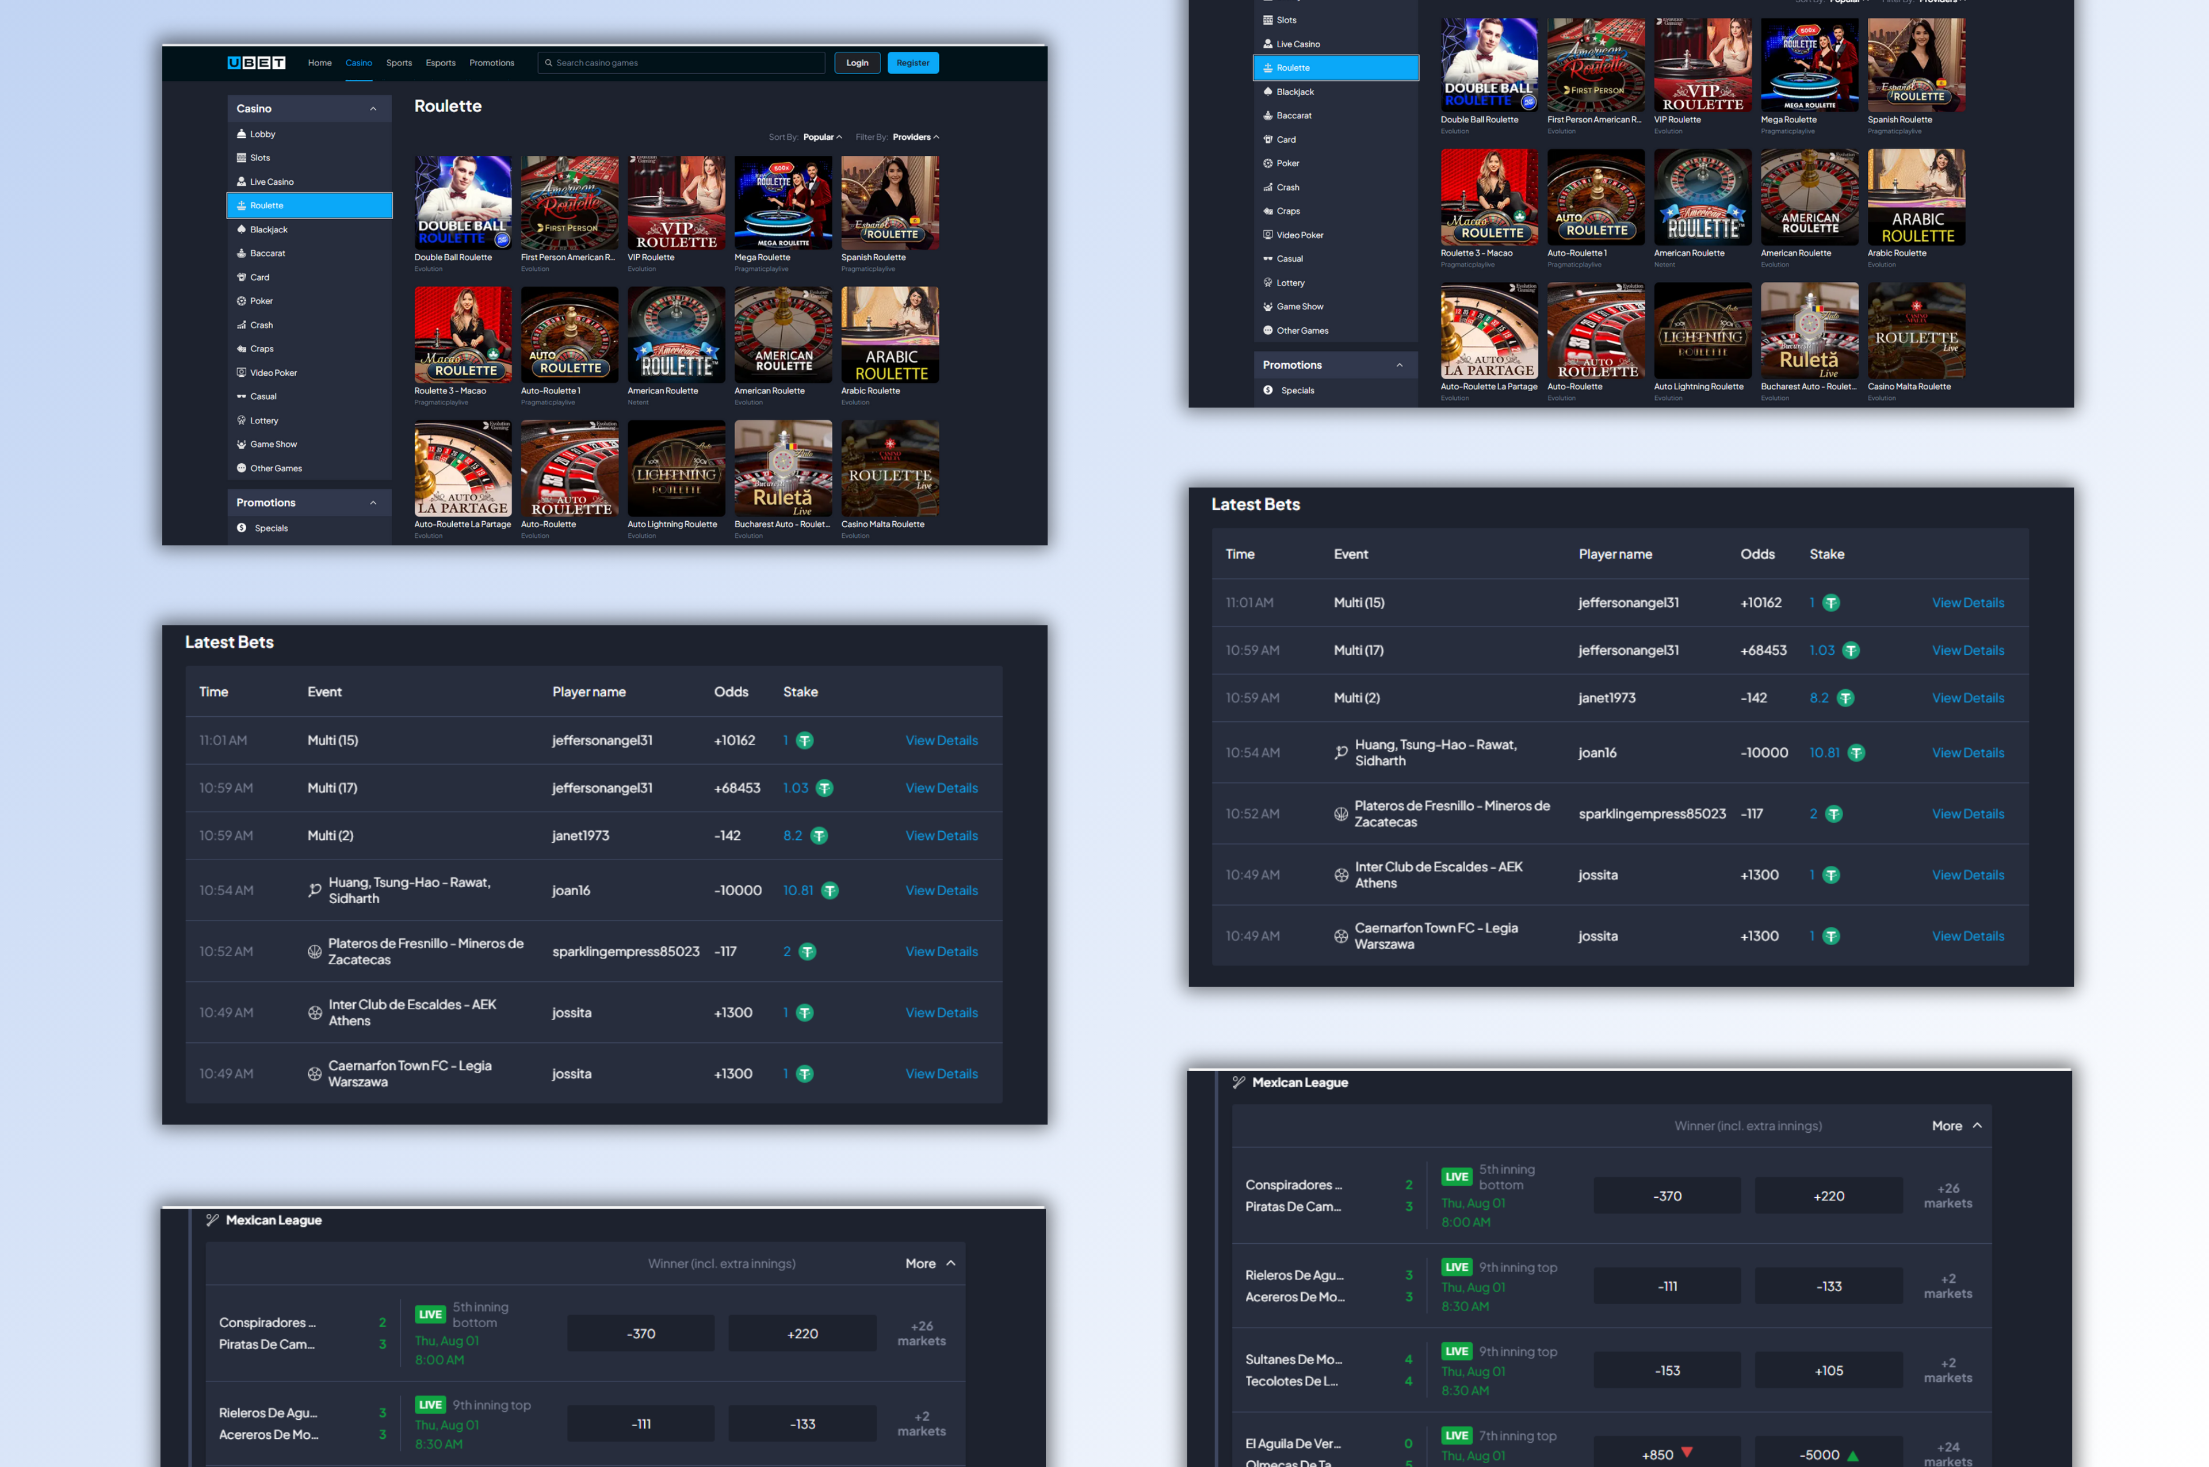Click the magnifier icon in the casino search bar
This screenshot has width=2209, height=1467.
point(549,63)
